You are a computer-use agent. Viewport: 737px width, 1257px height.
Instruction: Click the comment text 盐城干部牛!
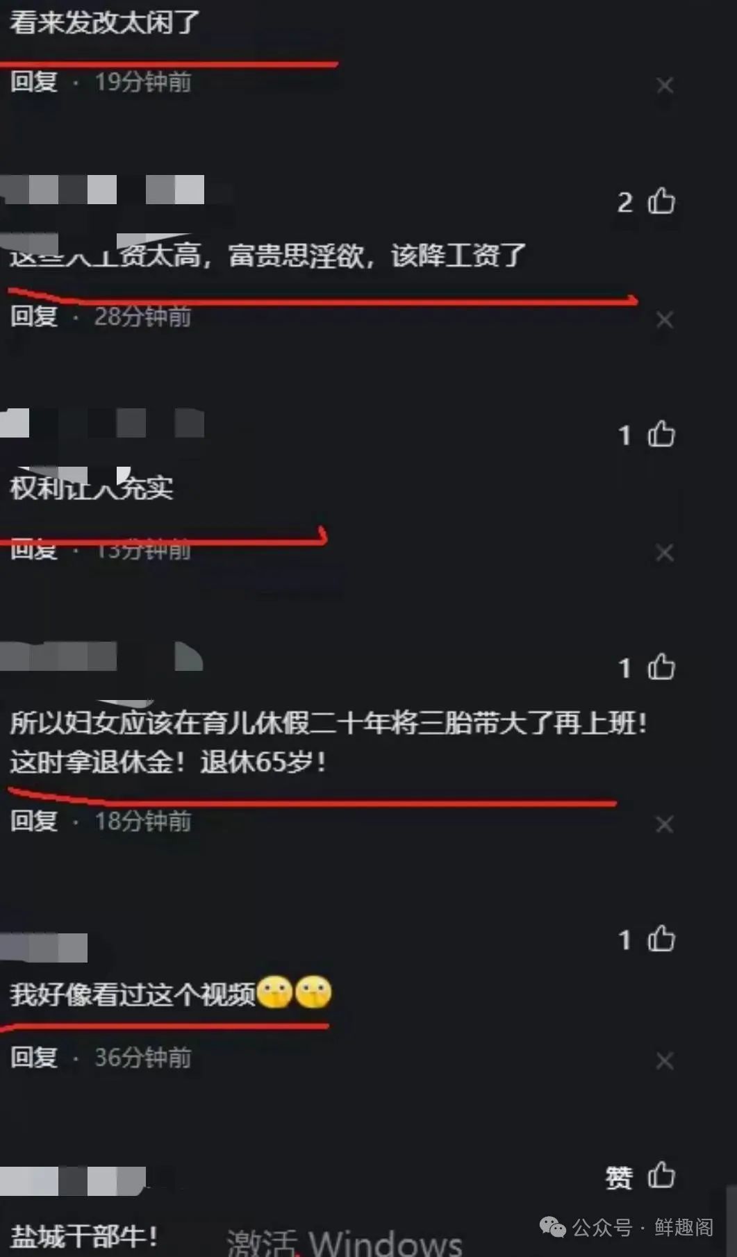(83, 1236)
